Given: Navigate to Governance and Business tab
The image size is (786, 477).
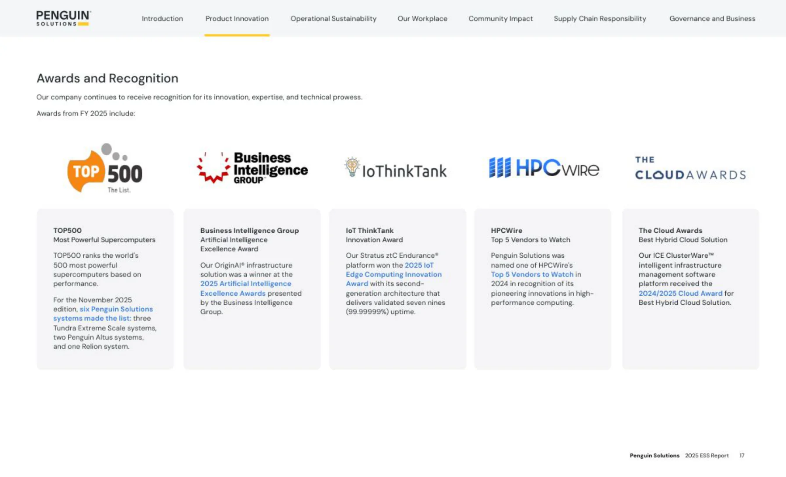Looking at the screenshot, I should (712, 18).
